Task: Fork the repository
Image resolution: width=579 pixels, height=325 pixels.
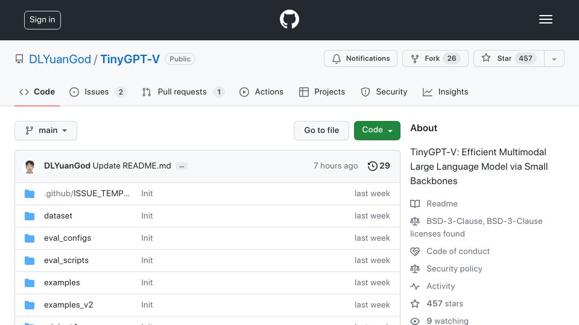Action: pos(435,58)
